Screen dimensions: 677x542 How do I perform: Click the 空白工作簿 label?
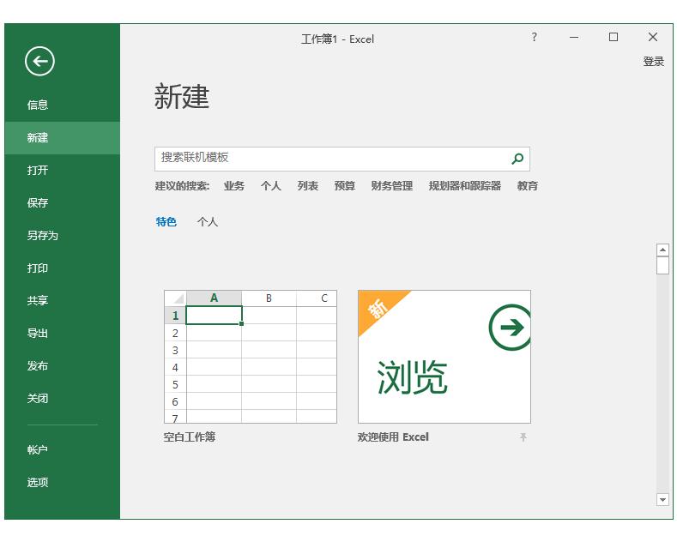[190, 437]
